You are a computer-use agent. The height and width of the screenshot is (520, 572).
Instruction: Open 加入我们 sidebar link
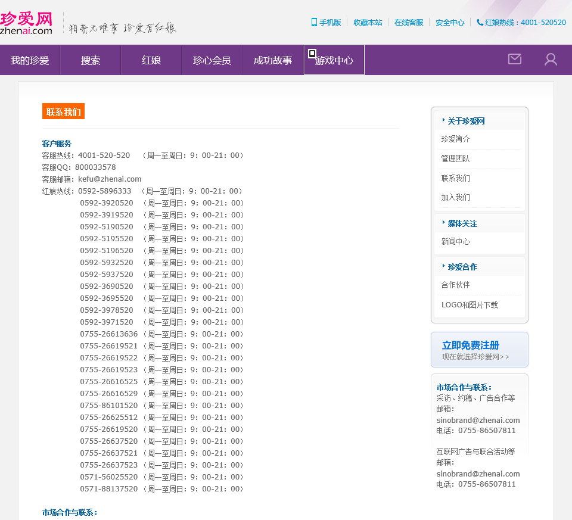click(x=455, y=197)
